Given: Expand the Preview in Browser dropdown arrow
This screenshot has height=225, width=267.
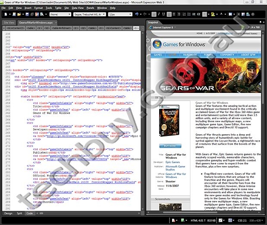Looking at the screenshot, I should (x=46, y=15).
